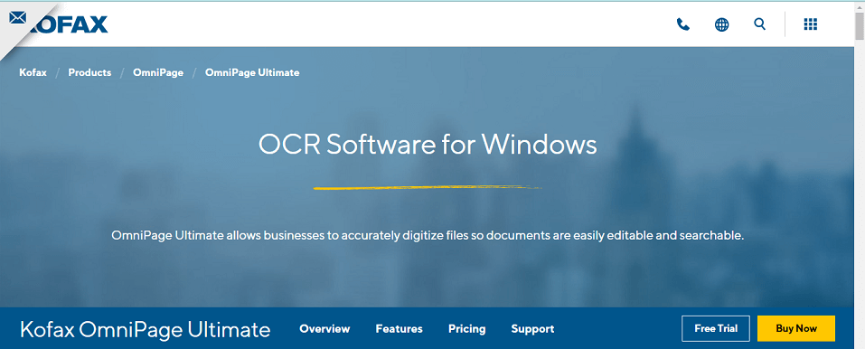Screen dimensions: 865x349
Task: Switch to the Overview tab
Action: point(324,328)
